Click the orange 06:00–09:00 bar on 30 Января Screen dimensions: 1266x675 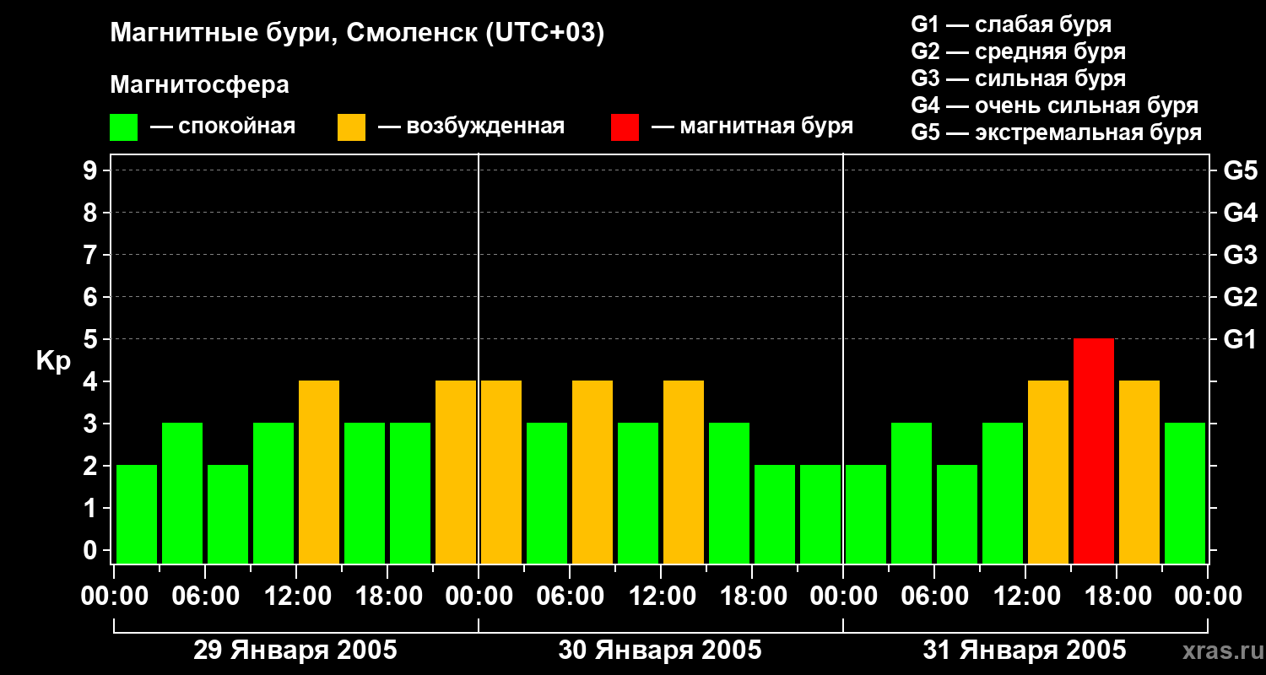click(592, 472)
